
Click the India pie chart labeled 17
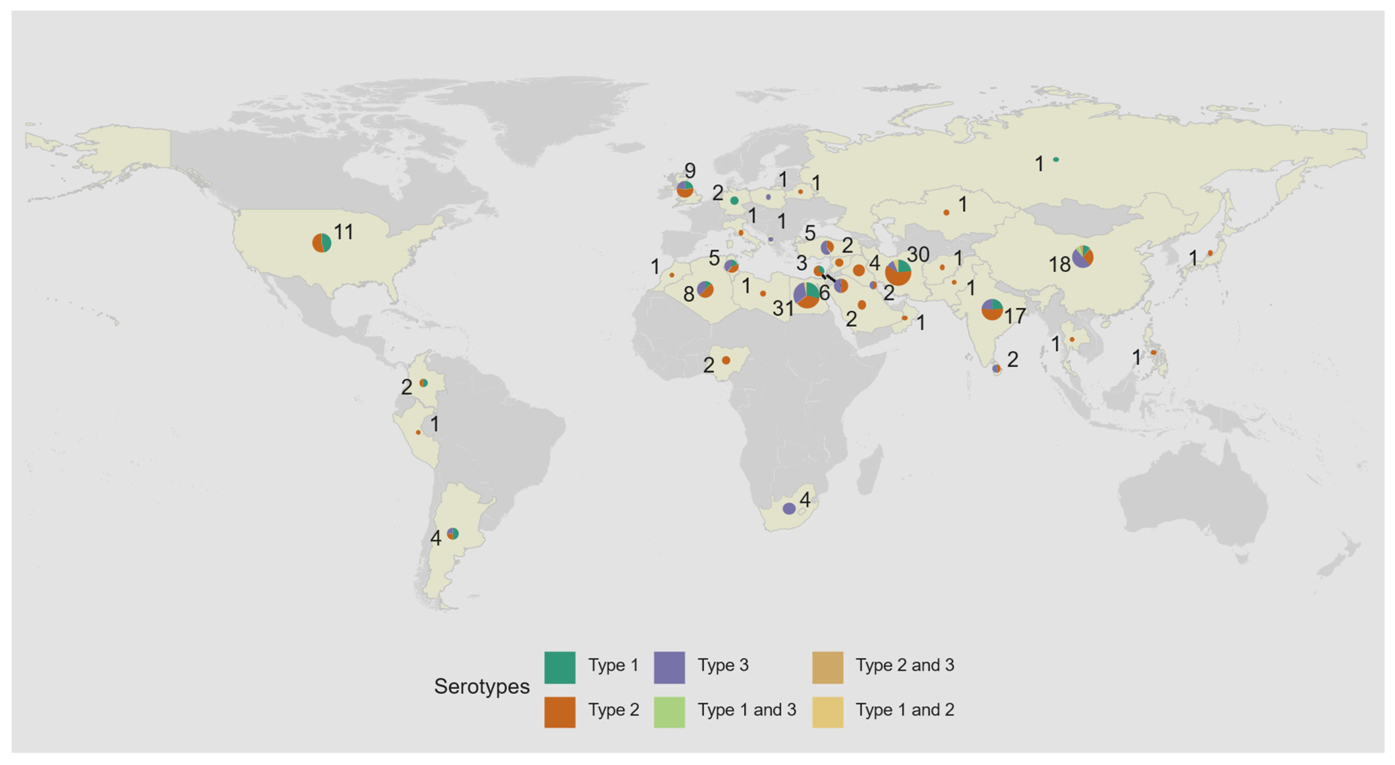(x=992, y=309)
